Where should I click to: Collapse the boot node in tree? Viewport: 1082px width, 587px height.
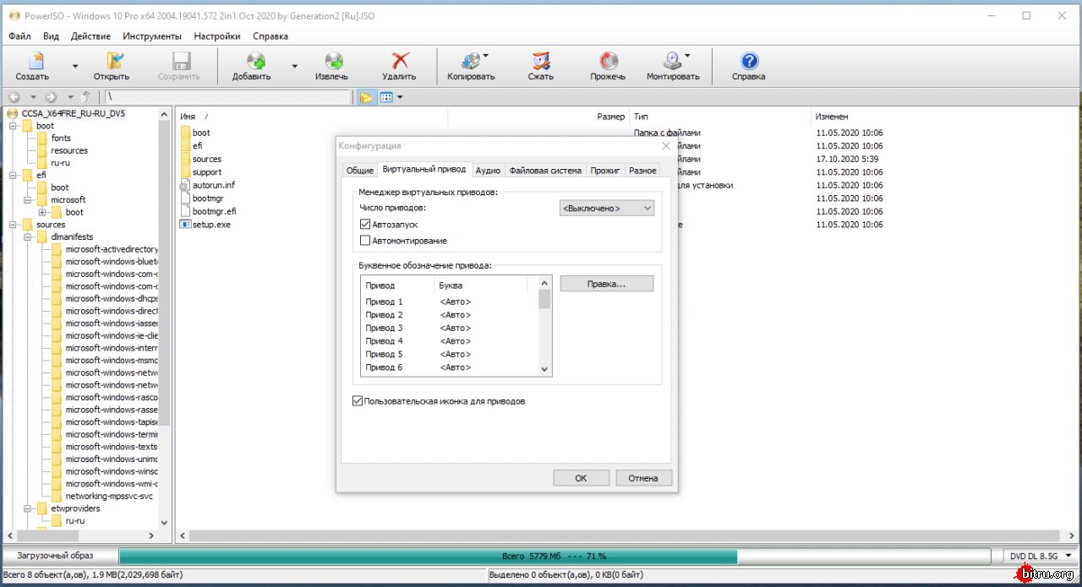click(13, 126)
